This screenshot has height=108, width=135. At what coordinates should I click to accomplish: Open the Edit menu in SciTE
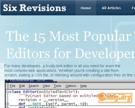click(22, 86)
